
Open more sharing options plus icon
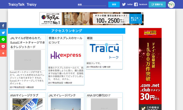click(x=3, y=53)
